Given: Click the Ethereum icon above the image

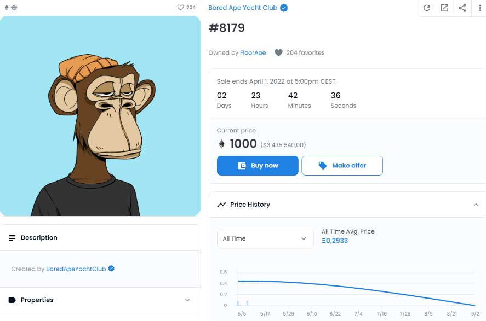Looking at the screenshot, I should 7,8.
